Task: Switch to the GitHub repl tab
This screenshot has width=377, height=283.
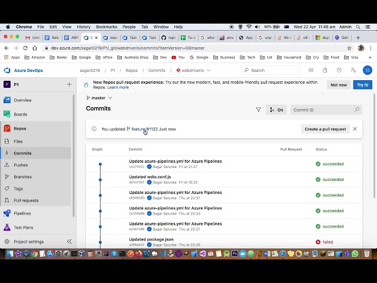Action: 169,38
